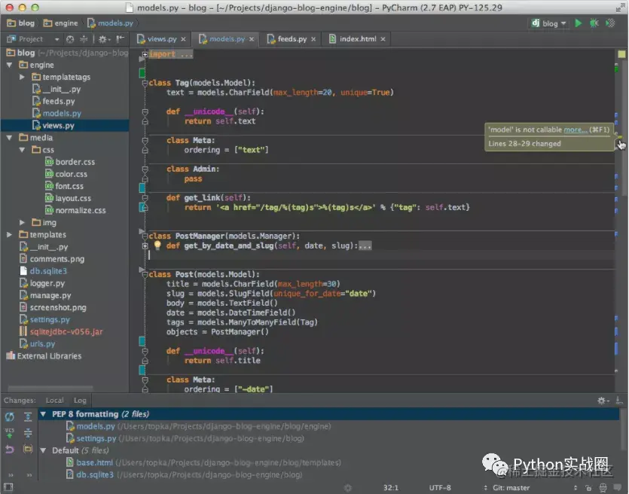629x494 pixels.
Task: Switch to the Log tab in Changes
Action: pyautogui.click(x=80, y=400)
